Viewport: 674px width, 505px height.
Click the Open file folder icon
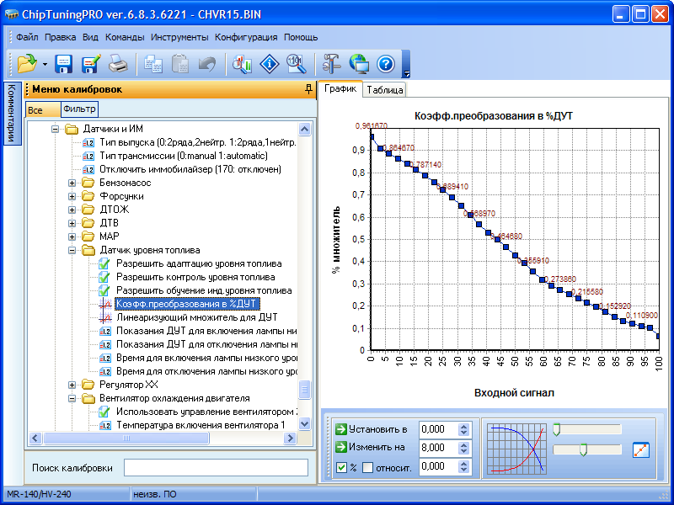[x=26, y=64]
